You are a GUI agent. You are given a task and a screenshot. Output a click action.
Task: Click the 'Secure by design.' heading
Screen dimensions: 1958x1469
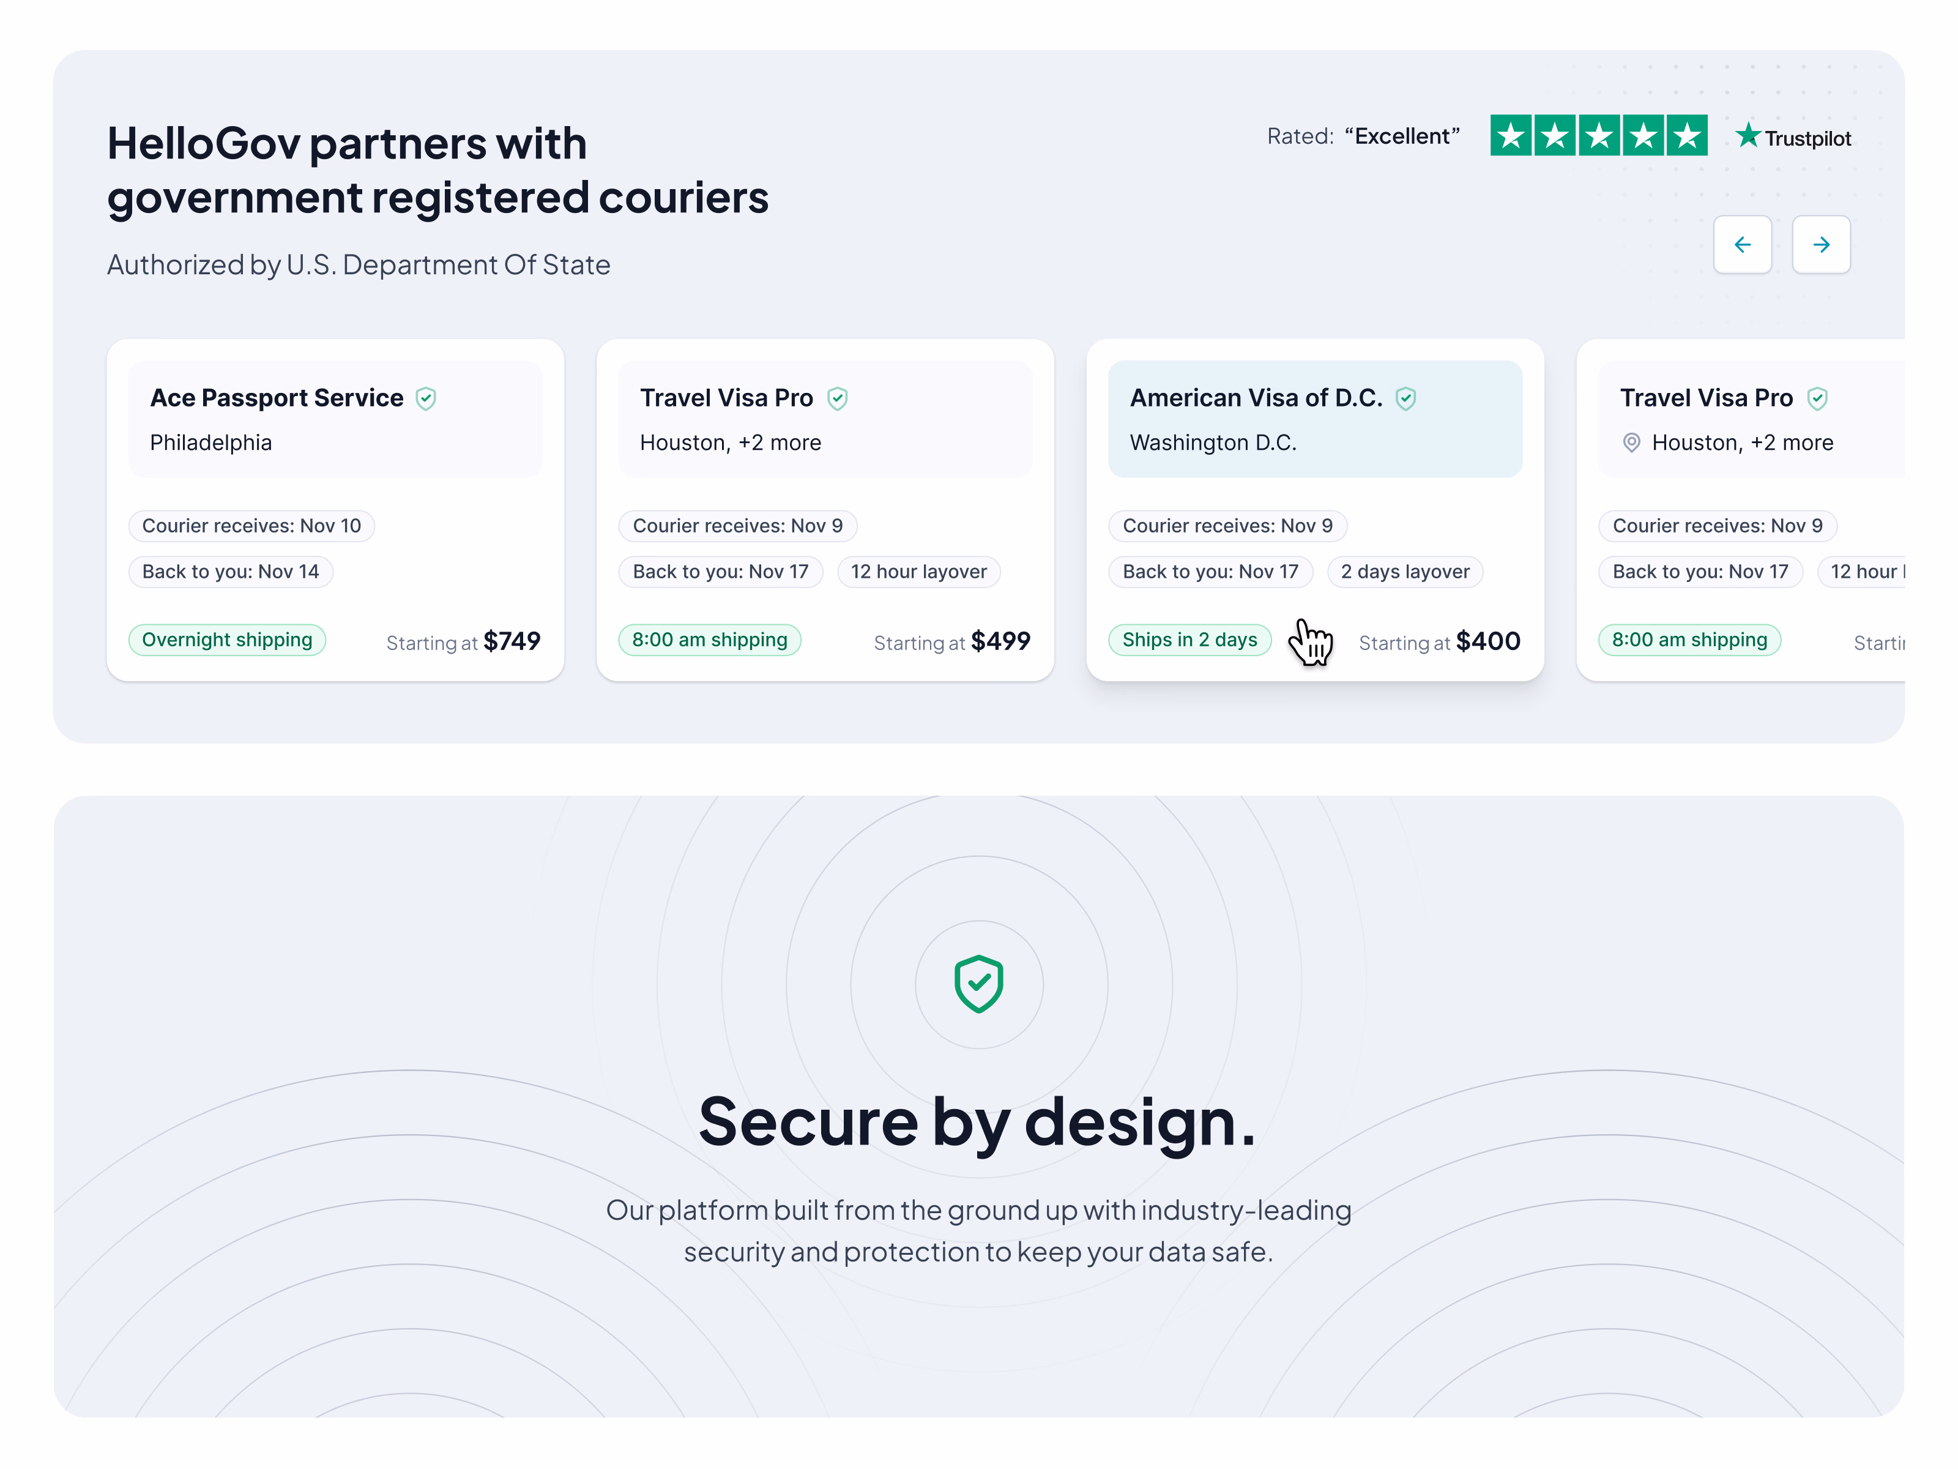point(977,1123)
